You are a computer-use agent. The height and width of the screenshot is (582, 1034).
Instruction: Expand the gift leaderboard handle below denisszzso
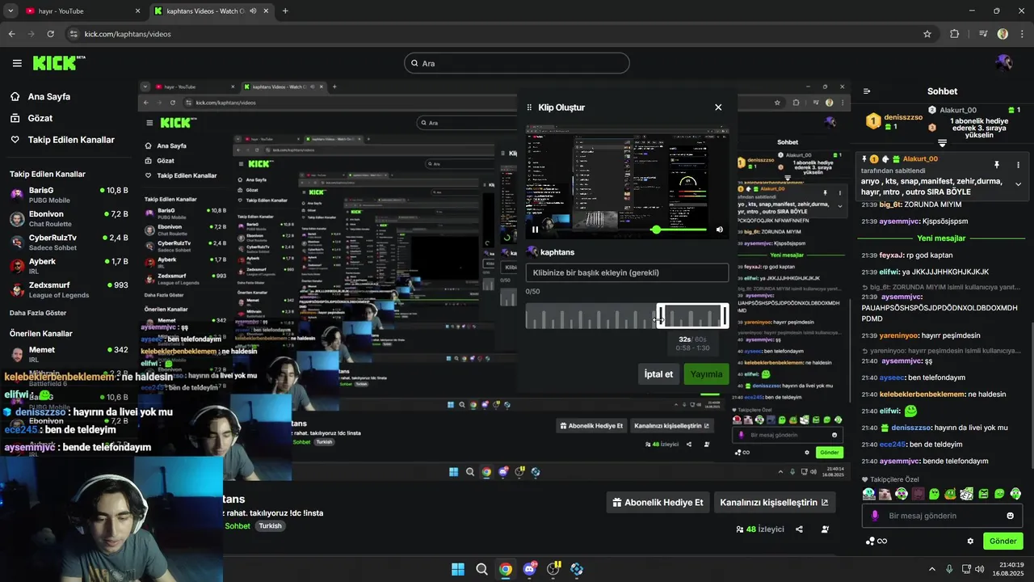pos(942,144)
